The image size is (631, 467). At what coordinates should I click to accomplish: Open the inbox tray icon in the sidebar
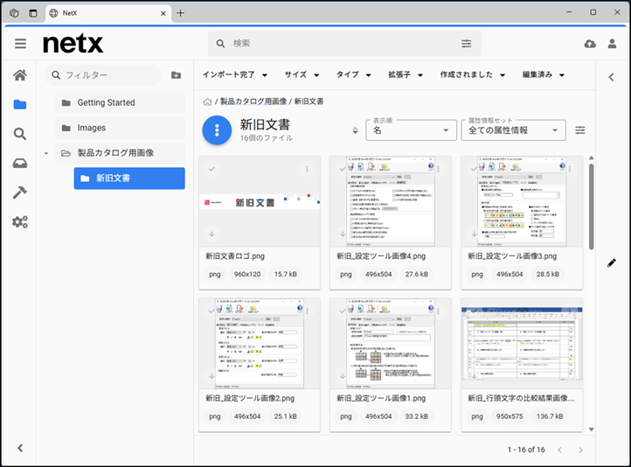[x=19, y=164]
